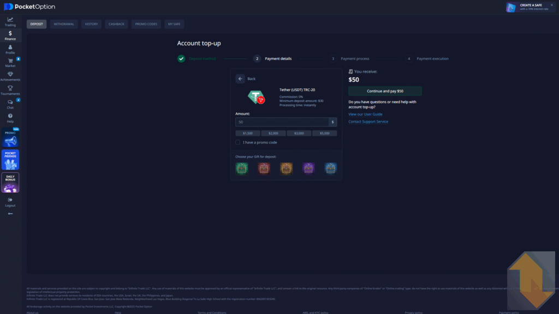Open the Trading section from the sidebar
This screenshot has width=559, height=314.
click(x=10, y=20)
